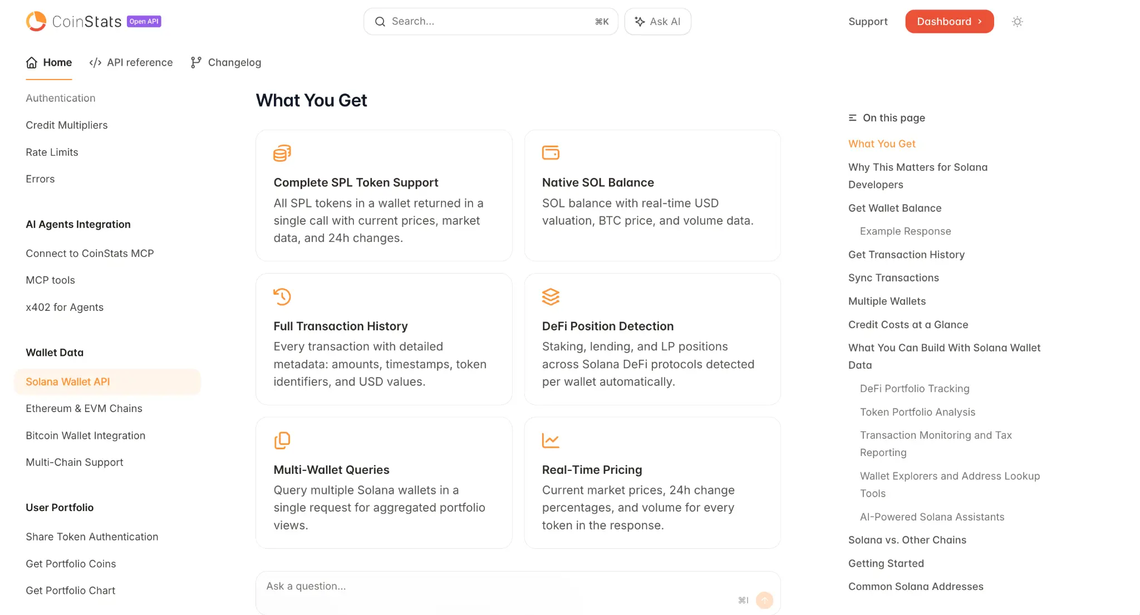Open Get Portfolio Chart page

(x=70, y=591)
